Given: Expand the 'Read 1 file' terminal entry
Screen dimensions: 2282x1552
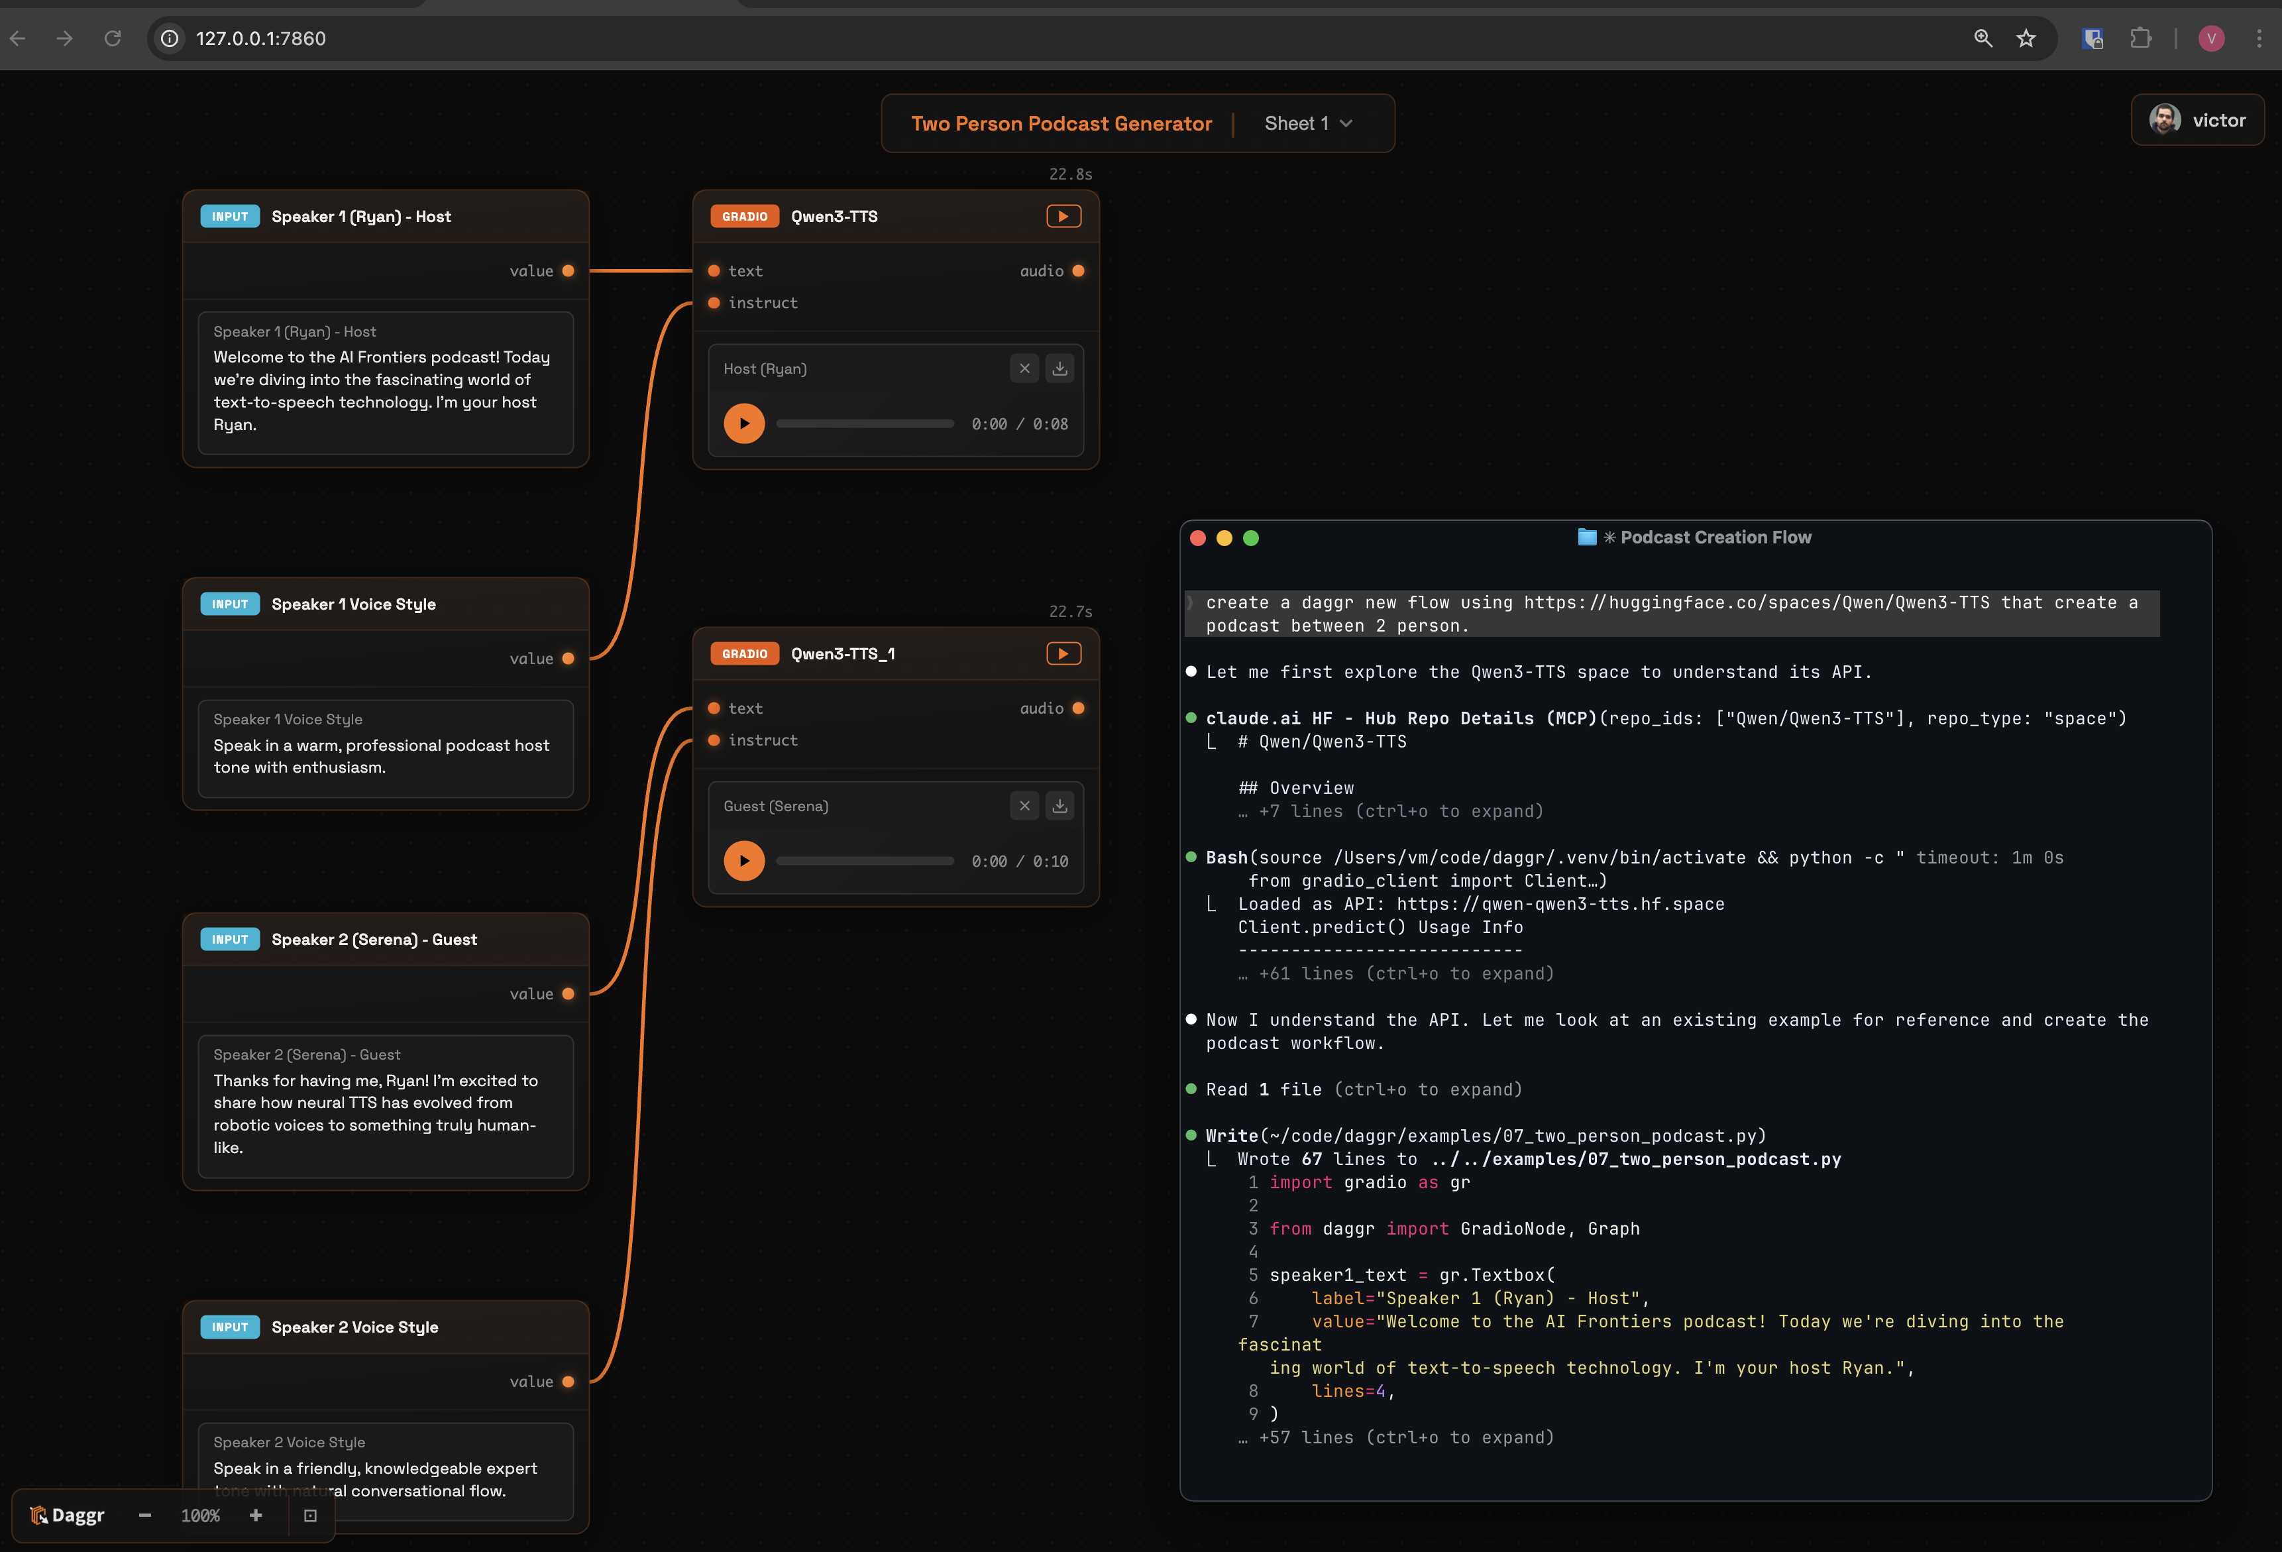Looking at the screenshot, I should coord(1364,1089).
